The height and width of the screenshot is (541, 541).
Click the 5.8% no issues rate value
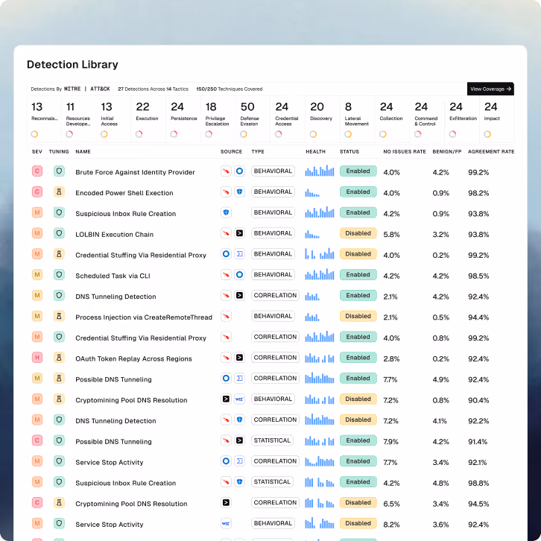coord(391,234)
